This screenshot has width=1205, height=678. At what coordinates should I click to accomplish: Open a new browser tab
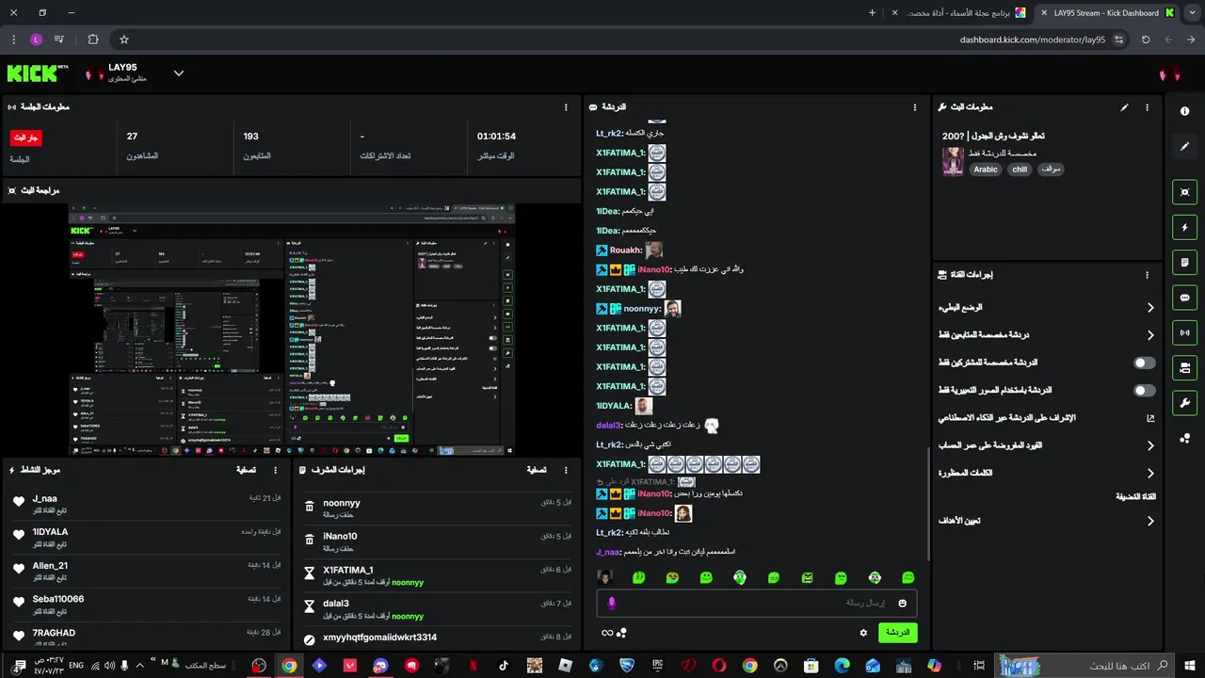tap(872, 13)
